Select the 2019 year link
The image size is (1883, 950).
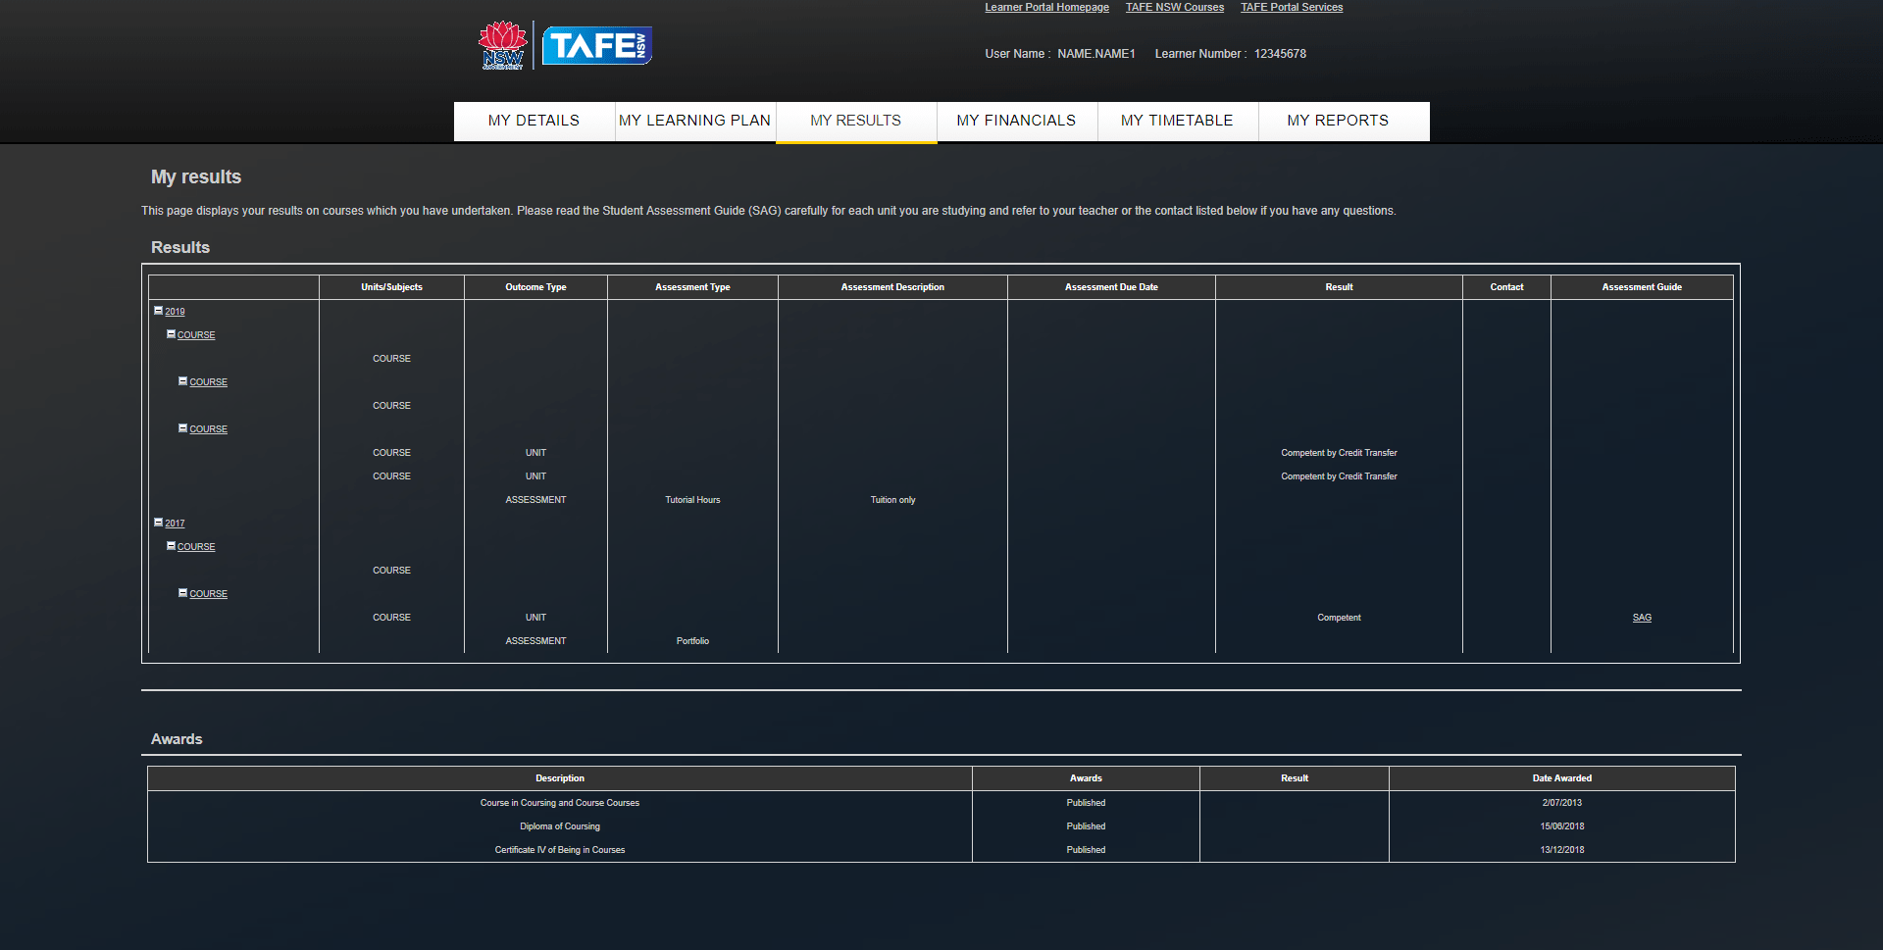(176, 312)
